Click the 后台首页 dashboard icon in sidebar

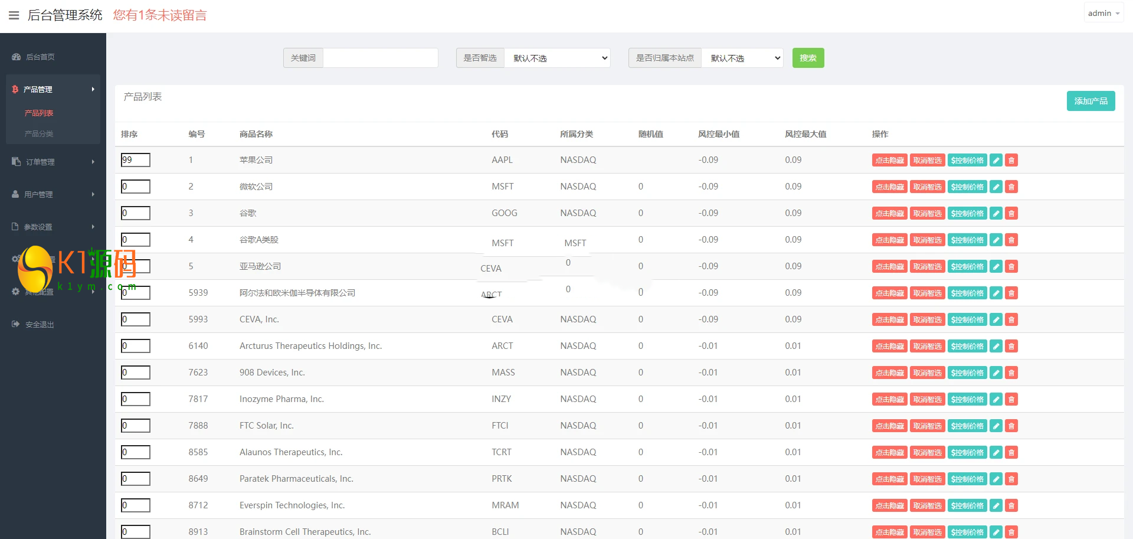pyautogui.click(x=17, y=57)
